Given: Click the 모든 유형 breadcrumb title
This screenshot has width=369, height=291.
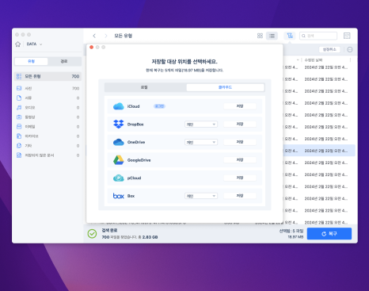Looking at the screenshot, I should 124,36.
